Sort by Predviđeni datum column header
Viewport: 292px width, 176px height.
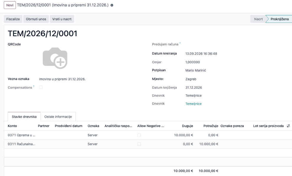pos(68,126)
